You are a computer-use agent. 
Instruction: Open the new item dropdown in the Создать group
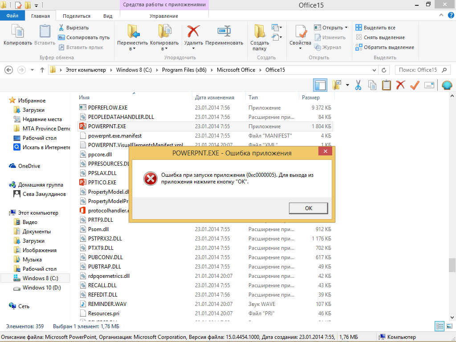277,28
